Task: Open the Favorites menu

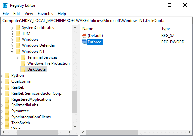Action: pyautogui.click(x=45, y=14)
